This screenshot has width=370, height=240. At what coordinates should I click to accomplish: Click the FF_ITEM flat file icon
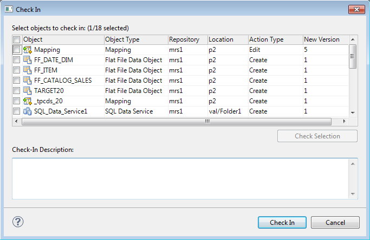tap(28, 70)
